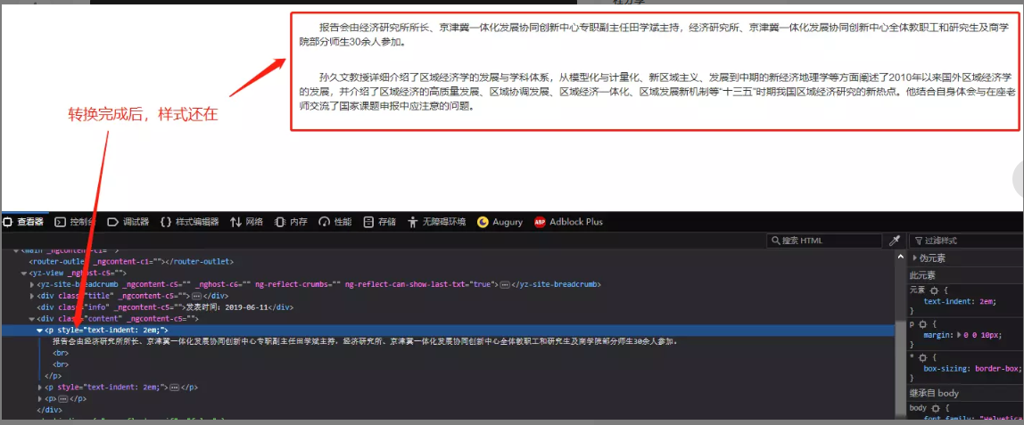Click ellipsis badge in second p text-indent row

click(x=174, y=388)
